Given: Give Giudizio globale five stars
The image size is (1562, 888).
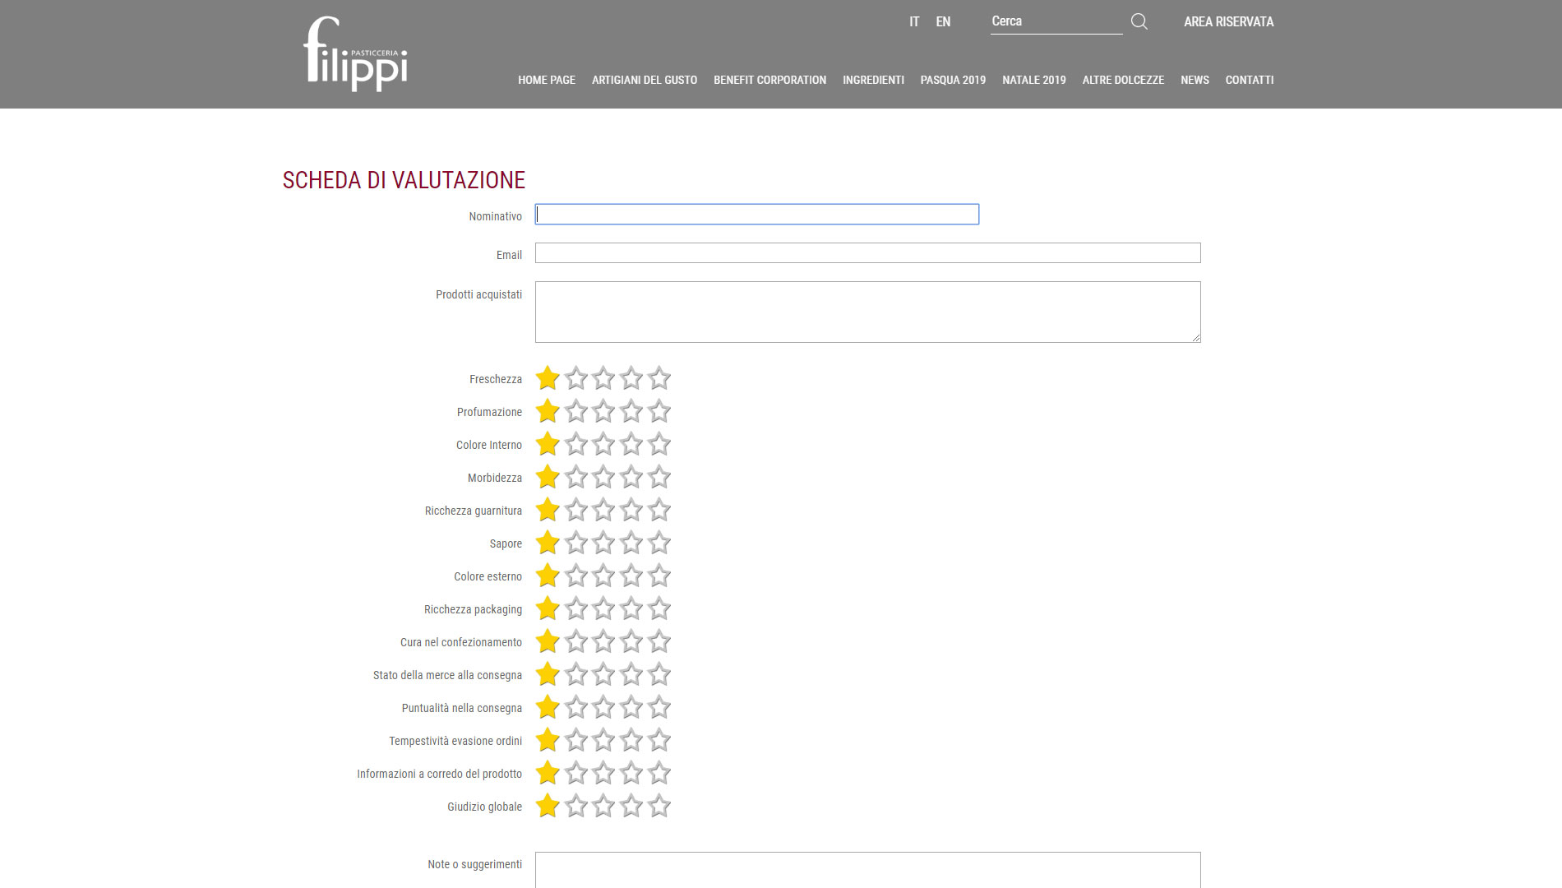Looking at the screenshot, I should (659, 806).
